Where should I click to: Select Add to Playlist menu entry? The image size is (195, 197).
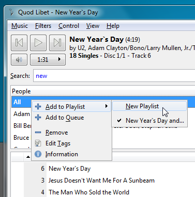coord(71,107)
